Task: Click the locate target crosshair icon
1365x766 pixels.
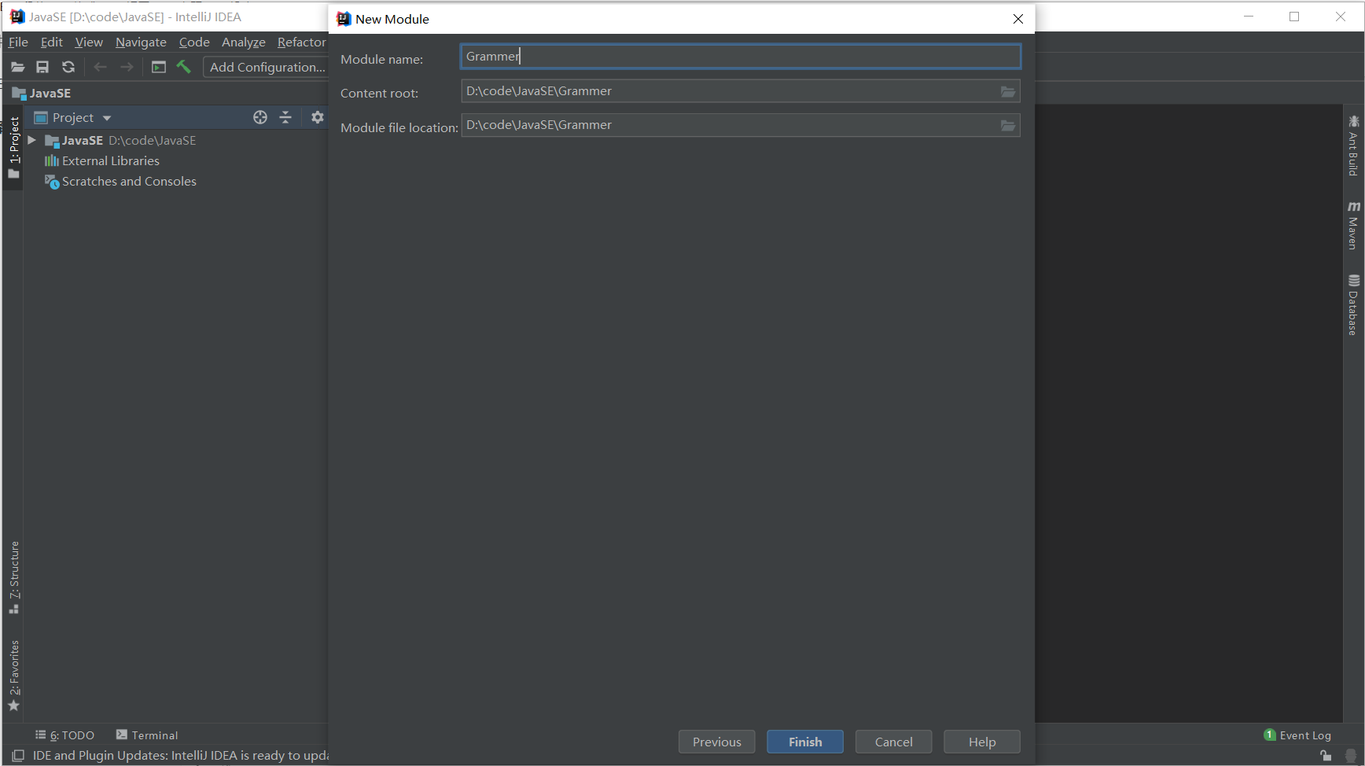Action: click(260, 117)
